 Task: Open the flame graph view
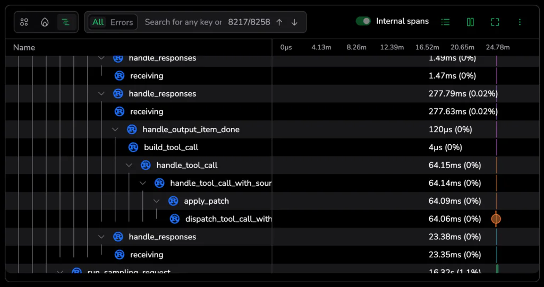(x=45, y=22)
